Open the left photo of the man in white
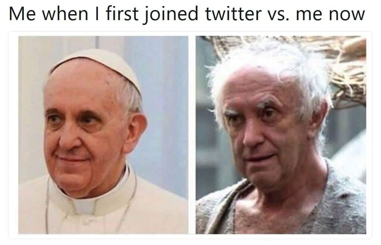Viewport: 381px width, 245px height. coord(103,135)
